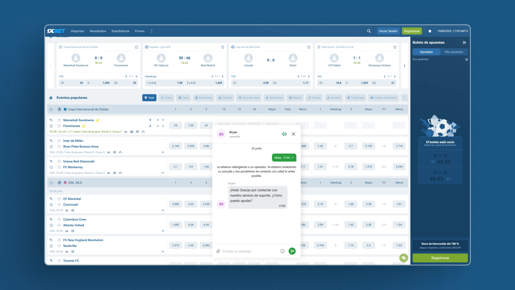Switch to Mis apuestas tab

454,52
